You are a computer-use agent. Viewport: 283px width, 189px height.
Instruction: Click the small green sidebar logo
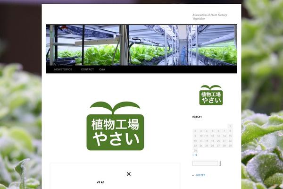pos(211,95)
